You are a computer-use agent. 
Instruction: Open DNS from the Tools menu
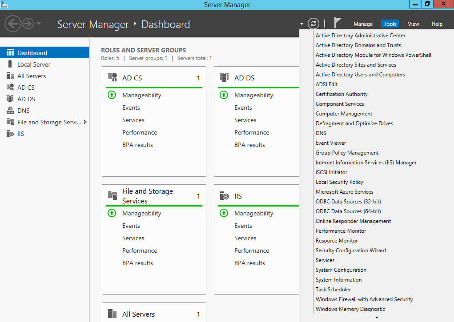[321, 133]
